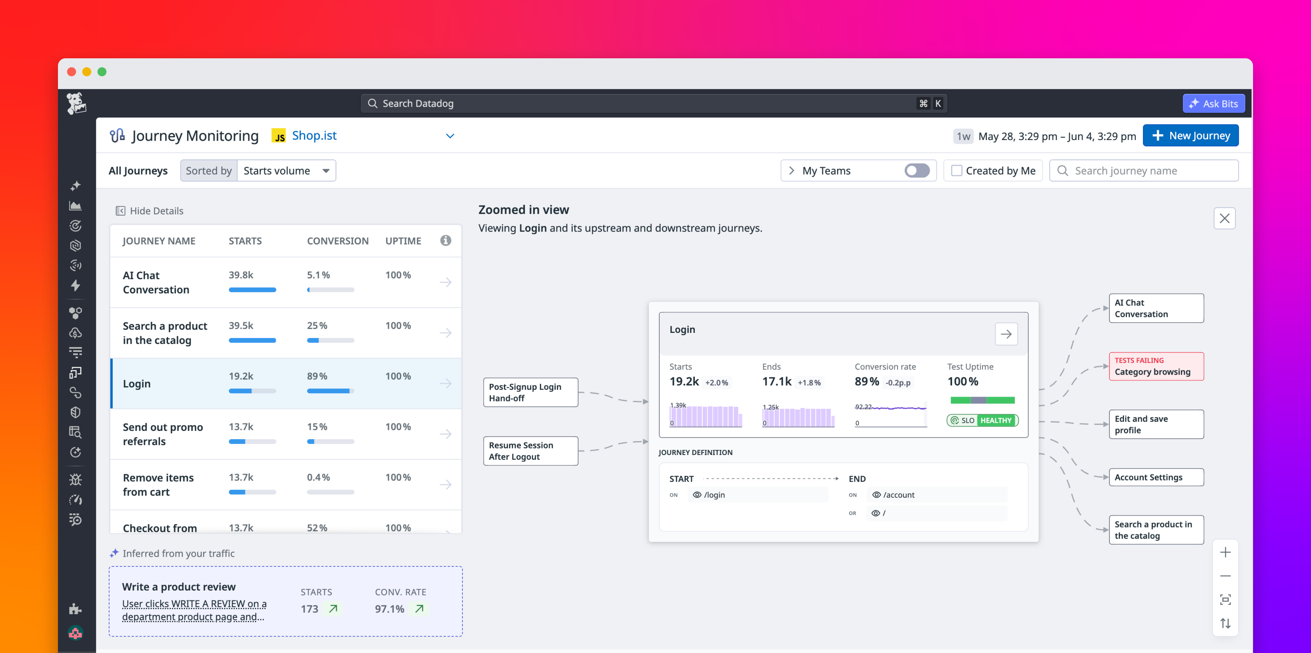Sort by UPTIME column header

coord(403,241)
